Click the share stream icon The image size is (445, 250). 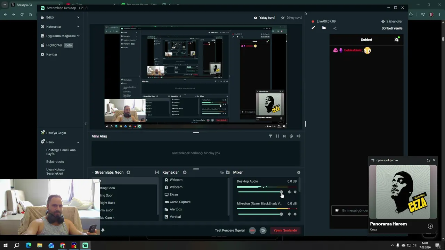[x=335, y=28]
